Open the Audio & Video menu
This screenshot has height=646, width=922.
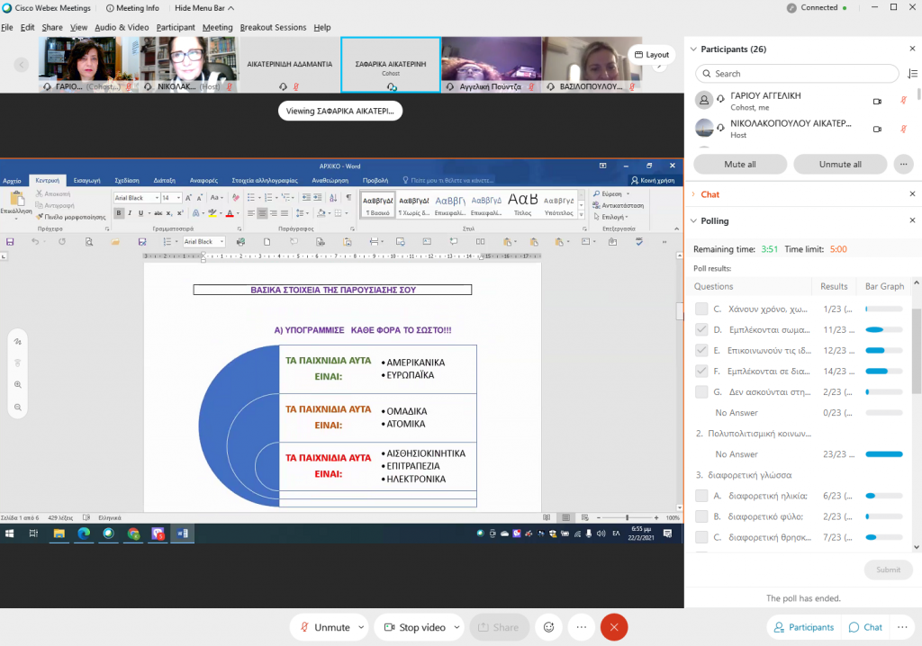tap(122, 28)
